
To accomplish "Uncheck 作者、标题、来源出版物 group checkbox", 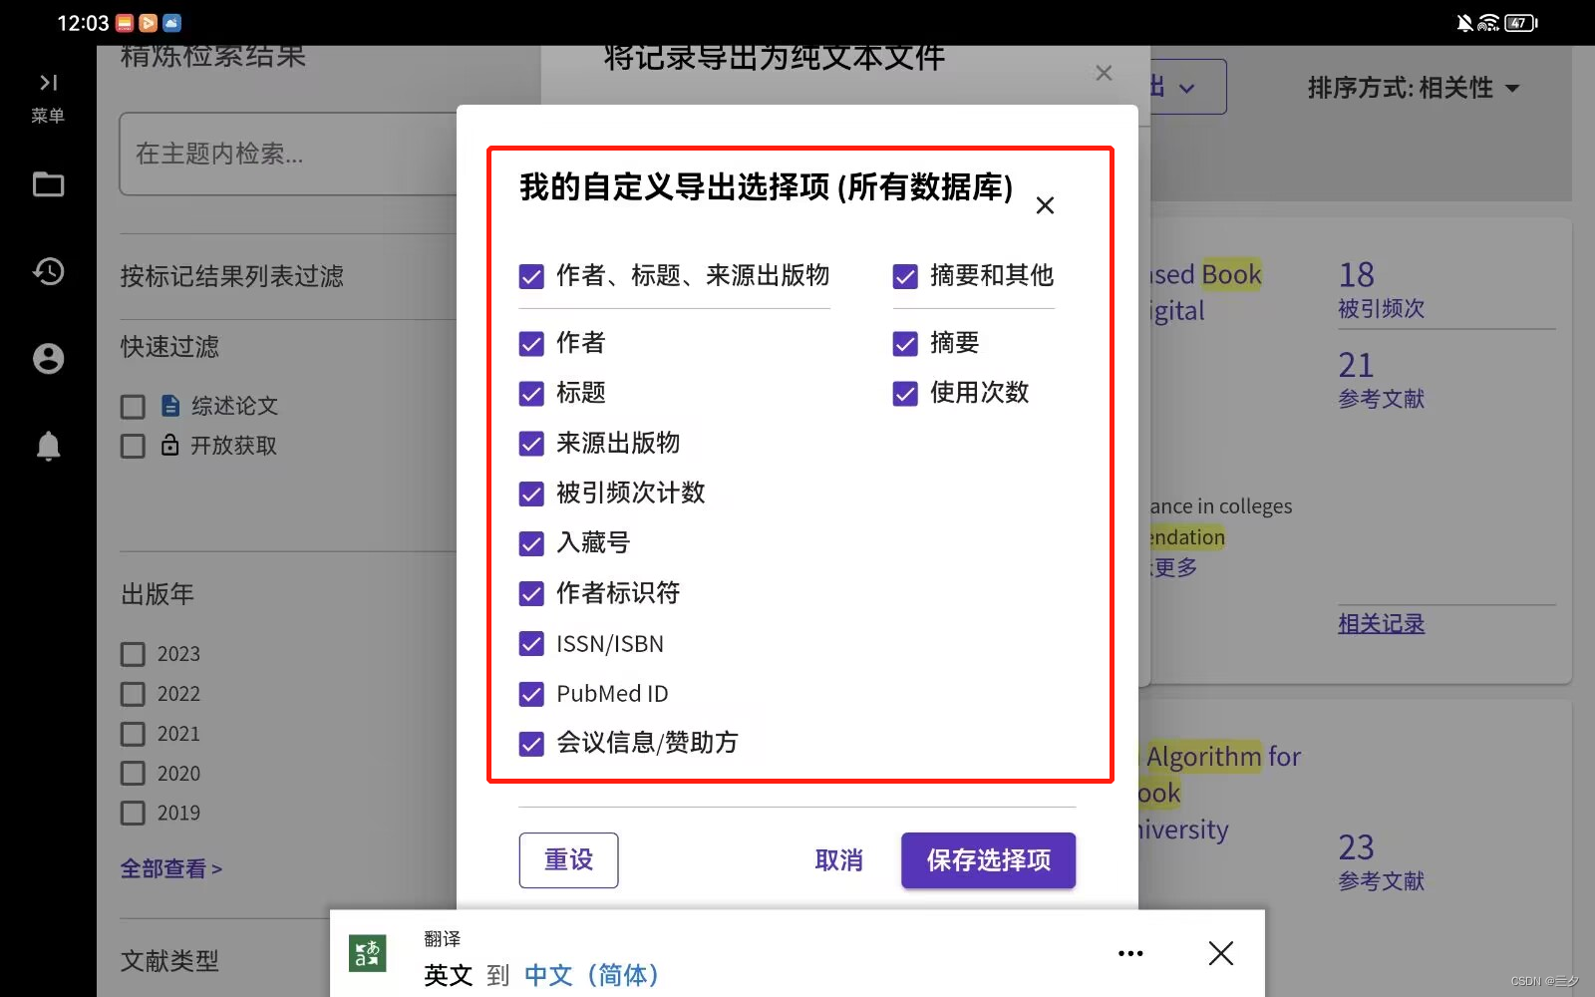I will (531, 276).
